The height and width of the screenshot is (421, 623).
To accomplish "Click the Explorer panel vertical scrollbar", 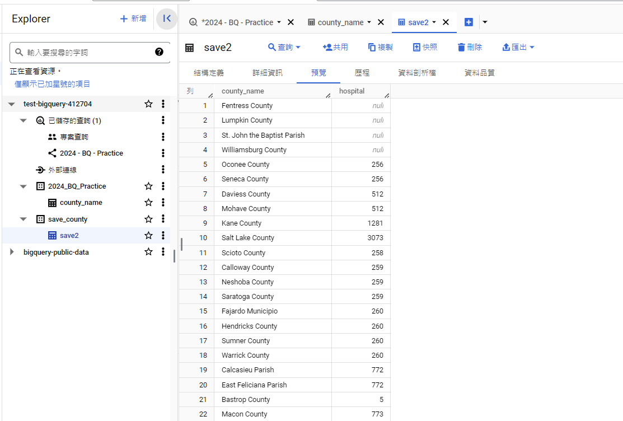I will coord(174,256).
